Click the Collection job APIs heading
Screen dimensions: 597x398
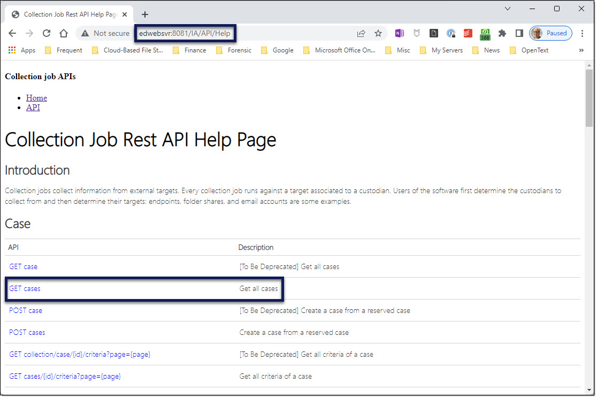point(40,76)
